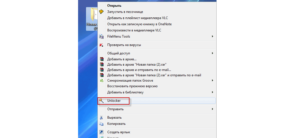Screen dimensions: 296x138
Task: Click the WinRAR icon beside Добавить в архив...
Action: pos(102,59)
